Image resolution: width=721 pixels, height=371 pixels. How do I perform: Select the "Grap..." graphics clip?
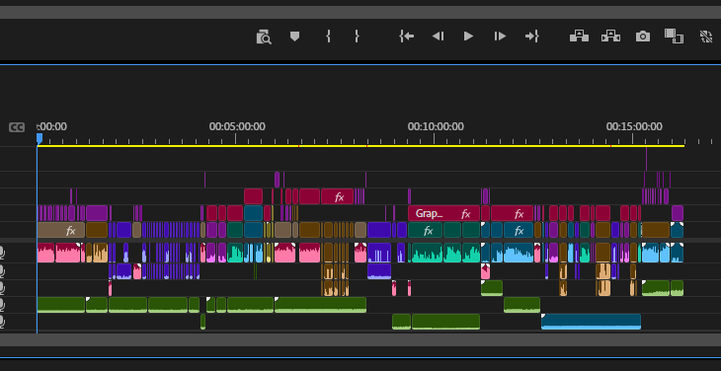[443, 213]
